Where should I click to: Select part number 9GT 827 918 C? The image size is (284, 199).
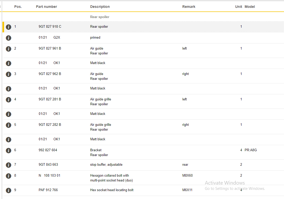point(50,26)
